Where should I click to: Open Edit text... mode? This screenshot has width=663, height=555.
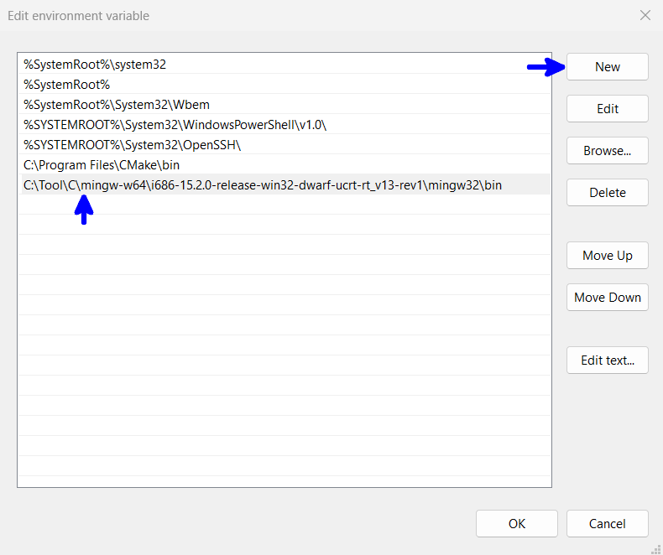coord(607,360)
